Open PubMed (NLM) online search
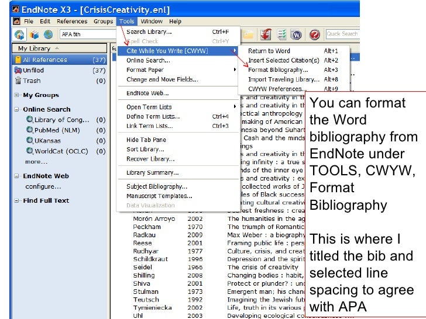Viewport: 426px width, 319px height. pyautogui.click(x=57, y=130)
